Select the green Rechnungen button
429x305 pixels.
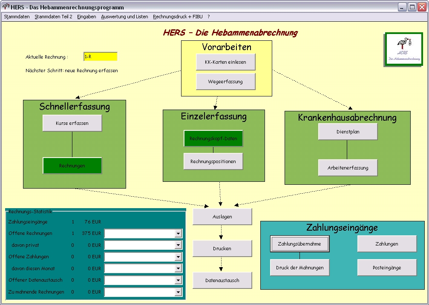72,166
